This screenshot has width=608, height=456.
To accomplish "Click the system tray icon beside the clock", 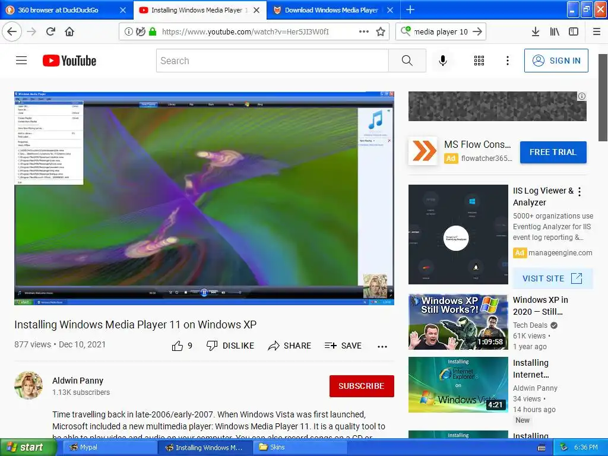I will (x=563, y=448).
